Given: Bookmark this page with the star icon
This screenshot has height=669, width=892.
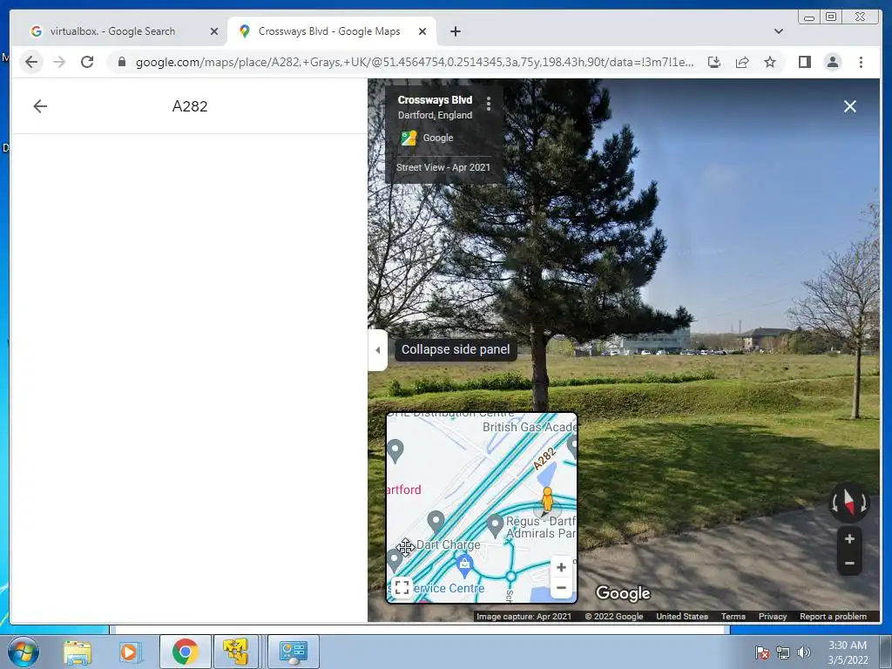Looking at the screenshot, I should tap(770, 62).
